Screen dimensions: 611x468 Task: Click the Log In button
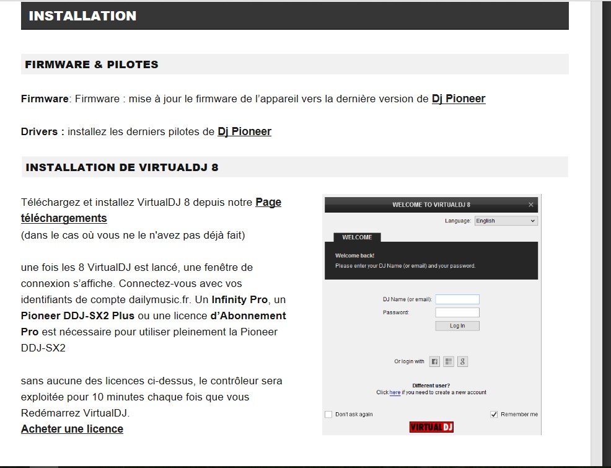457,326
